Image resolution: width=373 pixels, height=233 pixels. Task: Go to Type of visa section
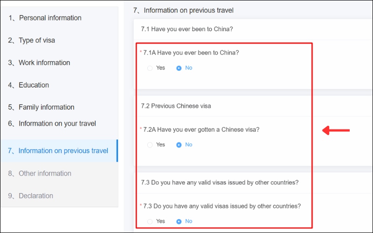click(32, 41)
